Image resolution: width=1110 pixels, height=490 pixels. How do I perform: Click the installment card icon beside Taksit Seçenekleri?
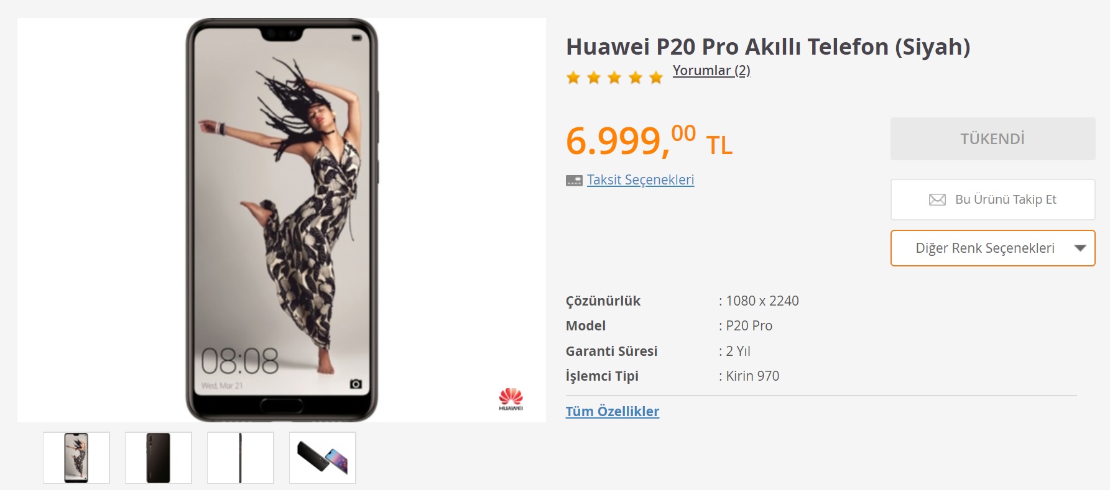point(574,181)
